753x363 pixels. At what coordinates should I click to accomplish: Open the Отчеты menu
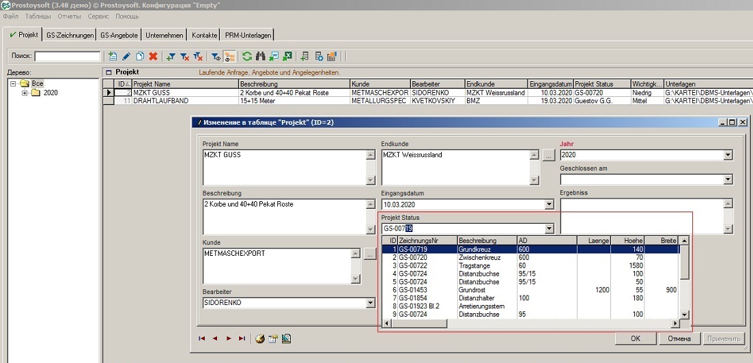[x=69, y=16]
